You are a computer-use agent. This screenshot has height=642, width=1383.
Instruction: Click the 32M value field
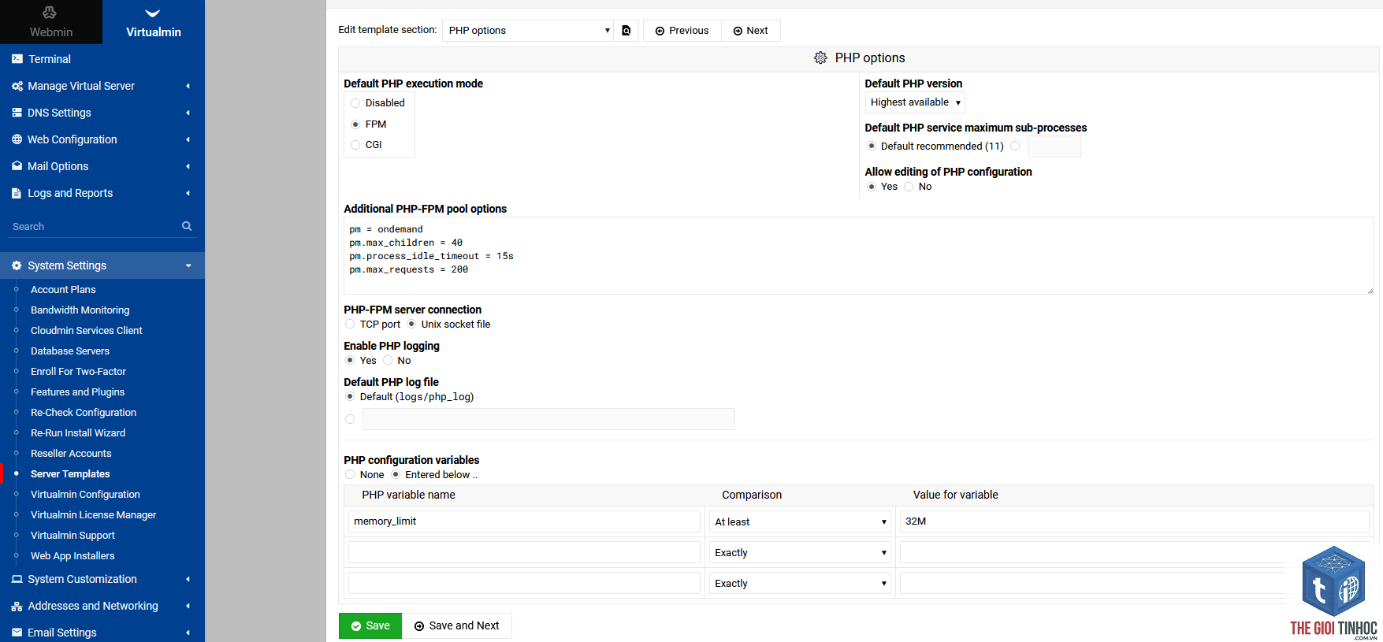(1134, 521)
